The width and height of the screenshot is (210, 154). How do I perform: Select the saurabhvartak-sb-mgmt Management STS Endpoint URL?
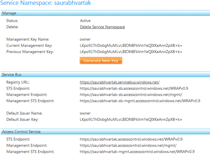pos(140,101)
